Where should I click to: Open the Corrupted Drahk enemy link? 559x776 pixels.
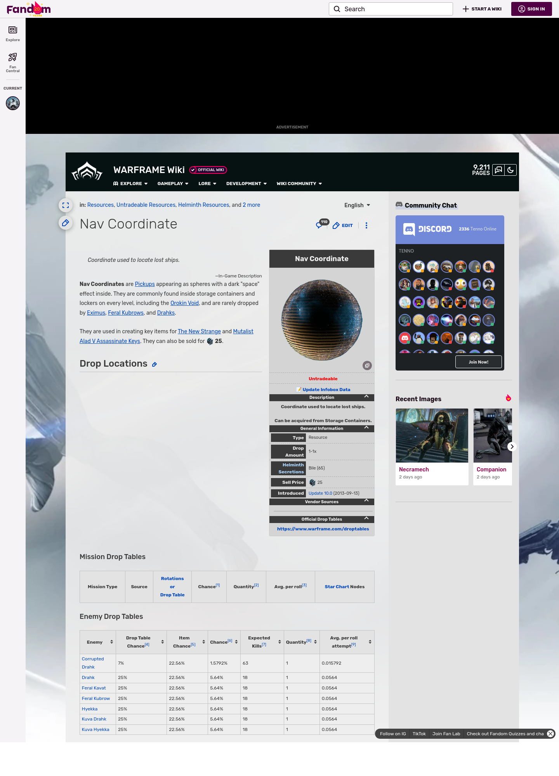(93, 663)
